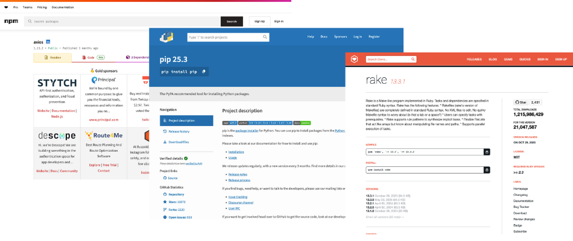Image resolution: width=573 pixels, height=241 pixels.
Task: Click the Stars icon in GitHub Statistics
Action: [165, 202]
